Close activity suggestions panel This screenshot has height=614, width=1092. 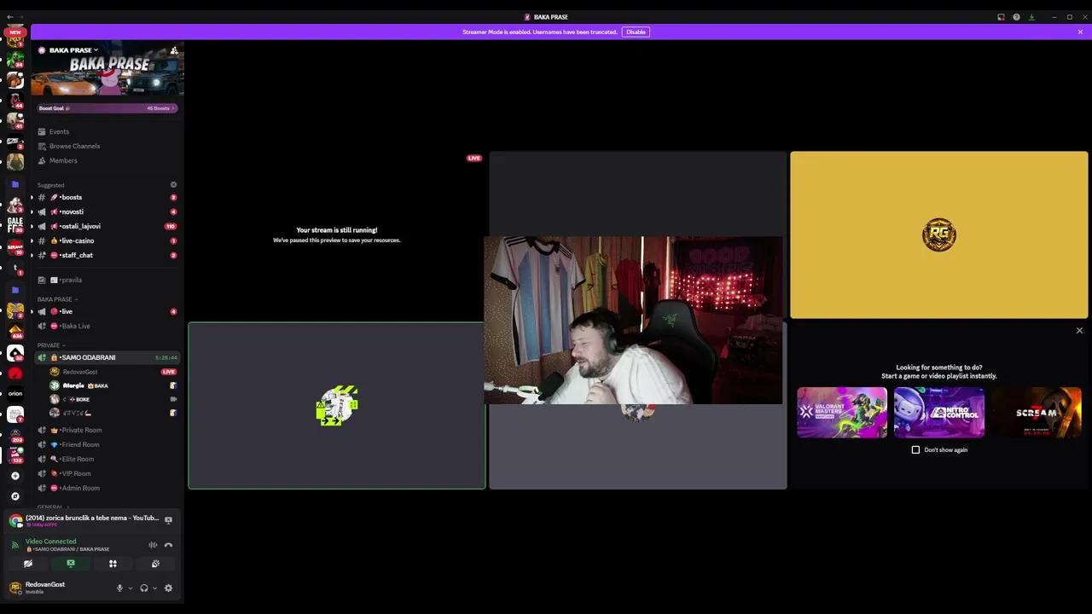[1079, 331]
